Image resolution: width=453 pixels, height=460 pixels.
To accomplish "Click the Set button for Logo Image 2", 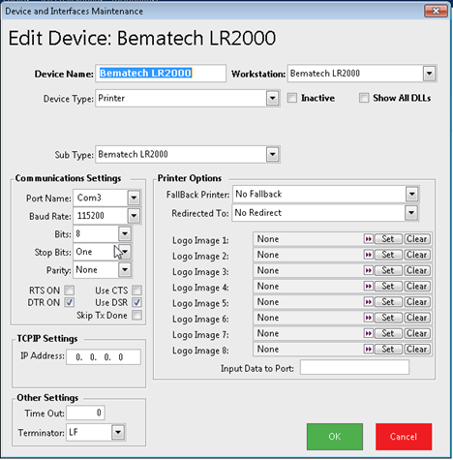I will coord(388,255).
